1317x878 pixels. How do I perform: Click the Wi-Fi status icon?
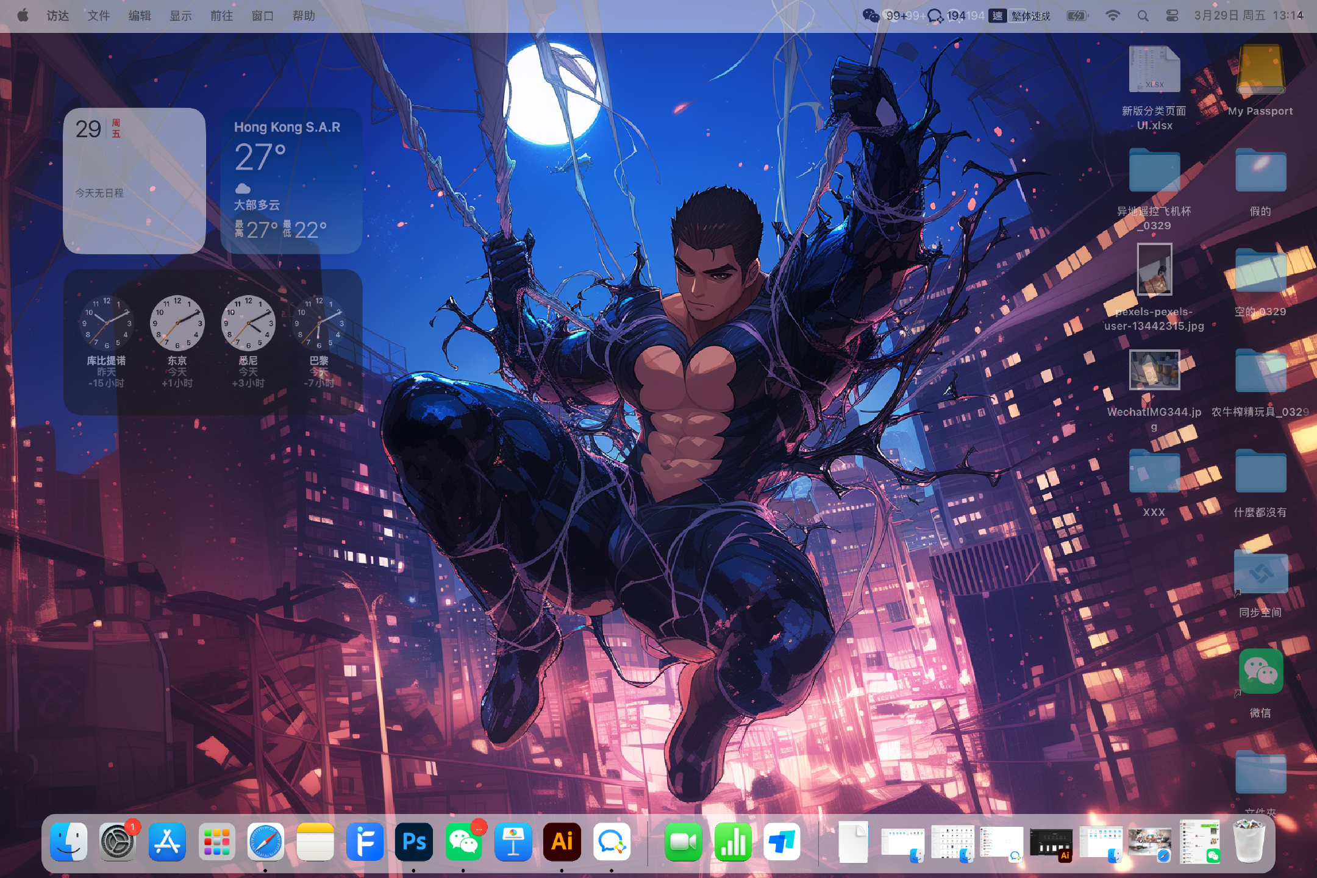[1113, 16]
